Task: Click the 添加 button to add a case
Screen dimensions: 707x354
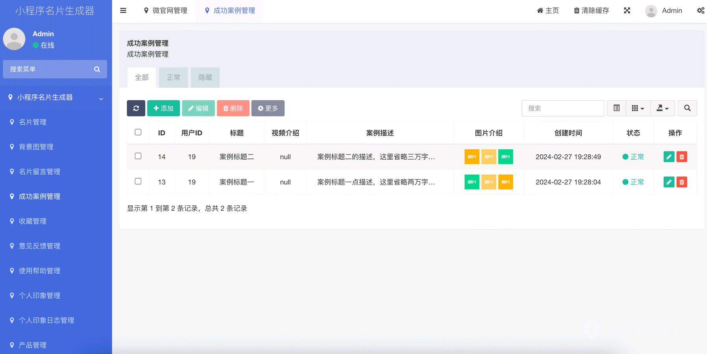Action: pos(163,108)
